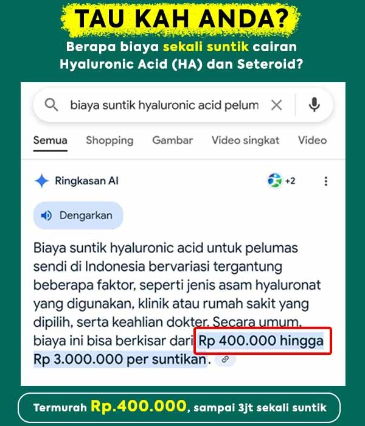
Task: Expand the +2 sources indicator
Action: click(x=290, y=181)
